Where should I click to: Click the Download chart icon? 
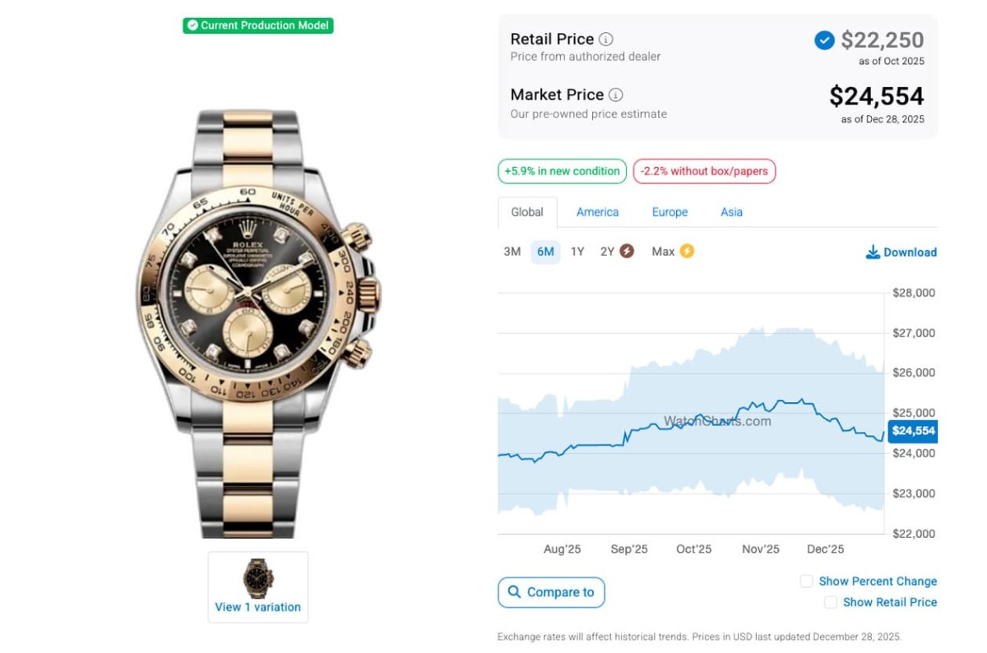point(873,252)
